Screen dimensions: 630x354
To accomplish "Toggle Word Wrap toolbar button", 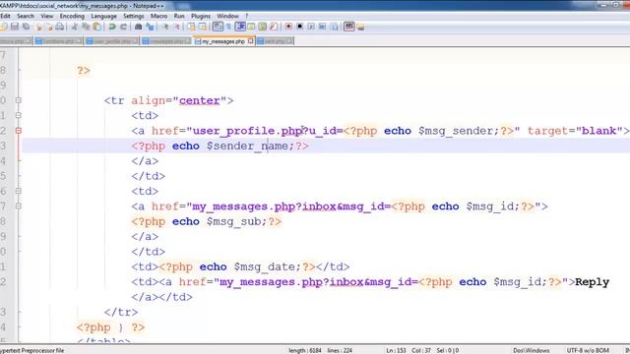I will click(x=218, y=27).
